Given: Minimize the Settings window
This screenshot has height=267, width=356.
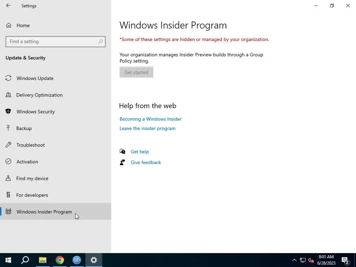Looking at the screenshot, I should pyautogui.click(x=316, y=6).
